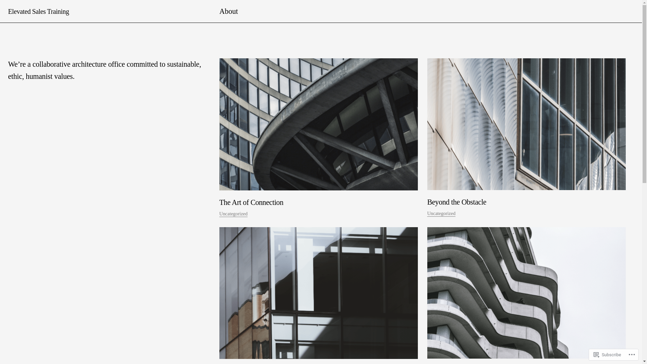The image size is (647, 364).
Task: Click Uncategorized under Beyond the Obstacle
Action: click(441, 214)
